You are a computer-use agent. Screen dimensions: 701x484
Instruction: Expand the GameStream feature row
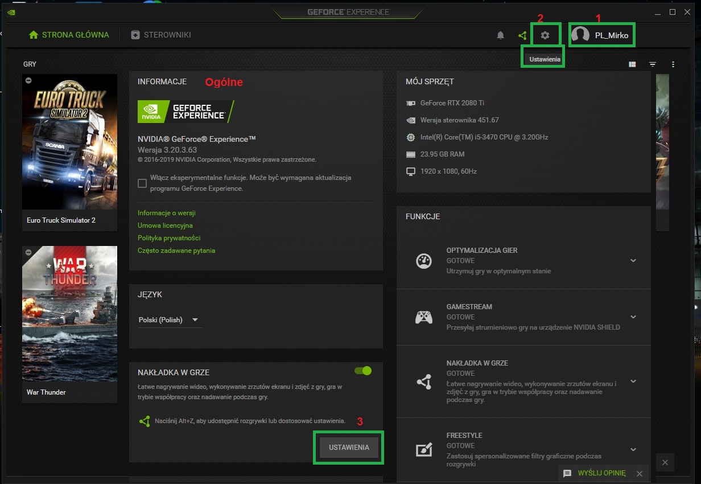pyautogui.click(x=633, y=317)
